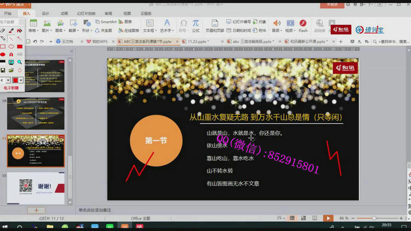
Task: Click the add slide plus button
Action: [36, 210]
